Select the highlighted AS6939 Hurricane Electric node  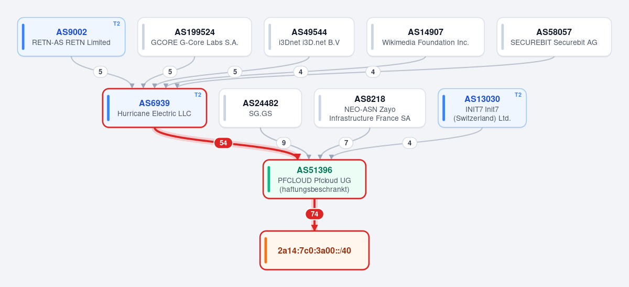[155, 108]
